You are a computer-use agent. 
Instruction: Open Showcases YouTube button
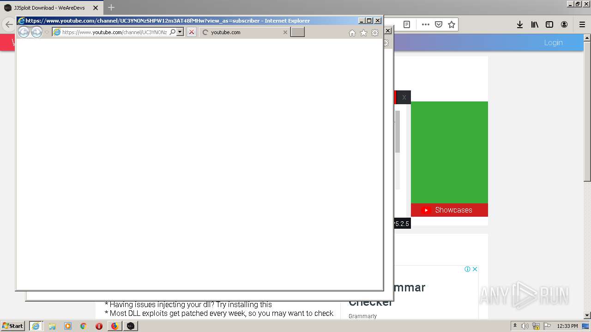point(449,210)
